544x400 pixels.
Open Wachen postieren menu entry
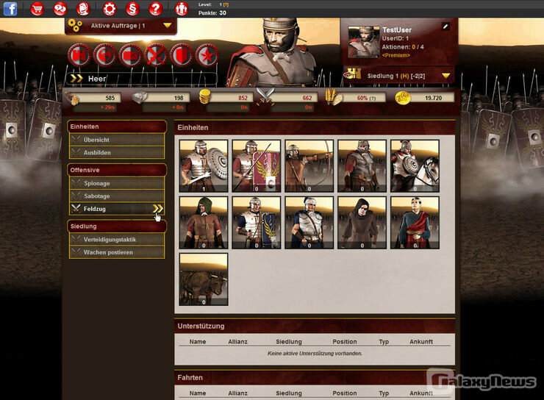pyautogui.click(x=117, y=252)
